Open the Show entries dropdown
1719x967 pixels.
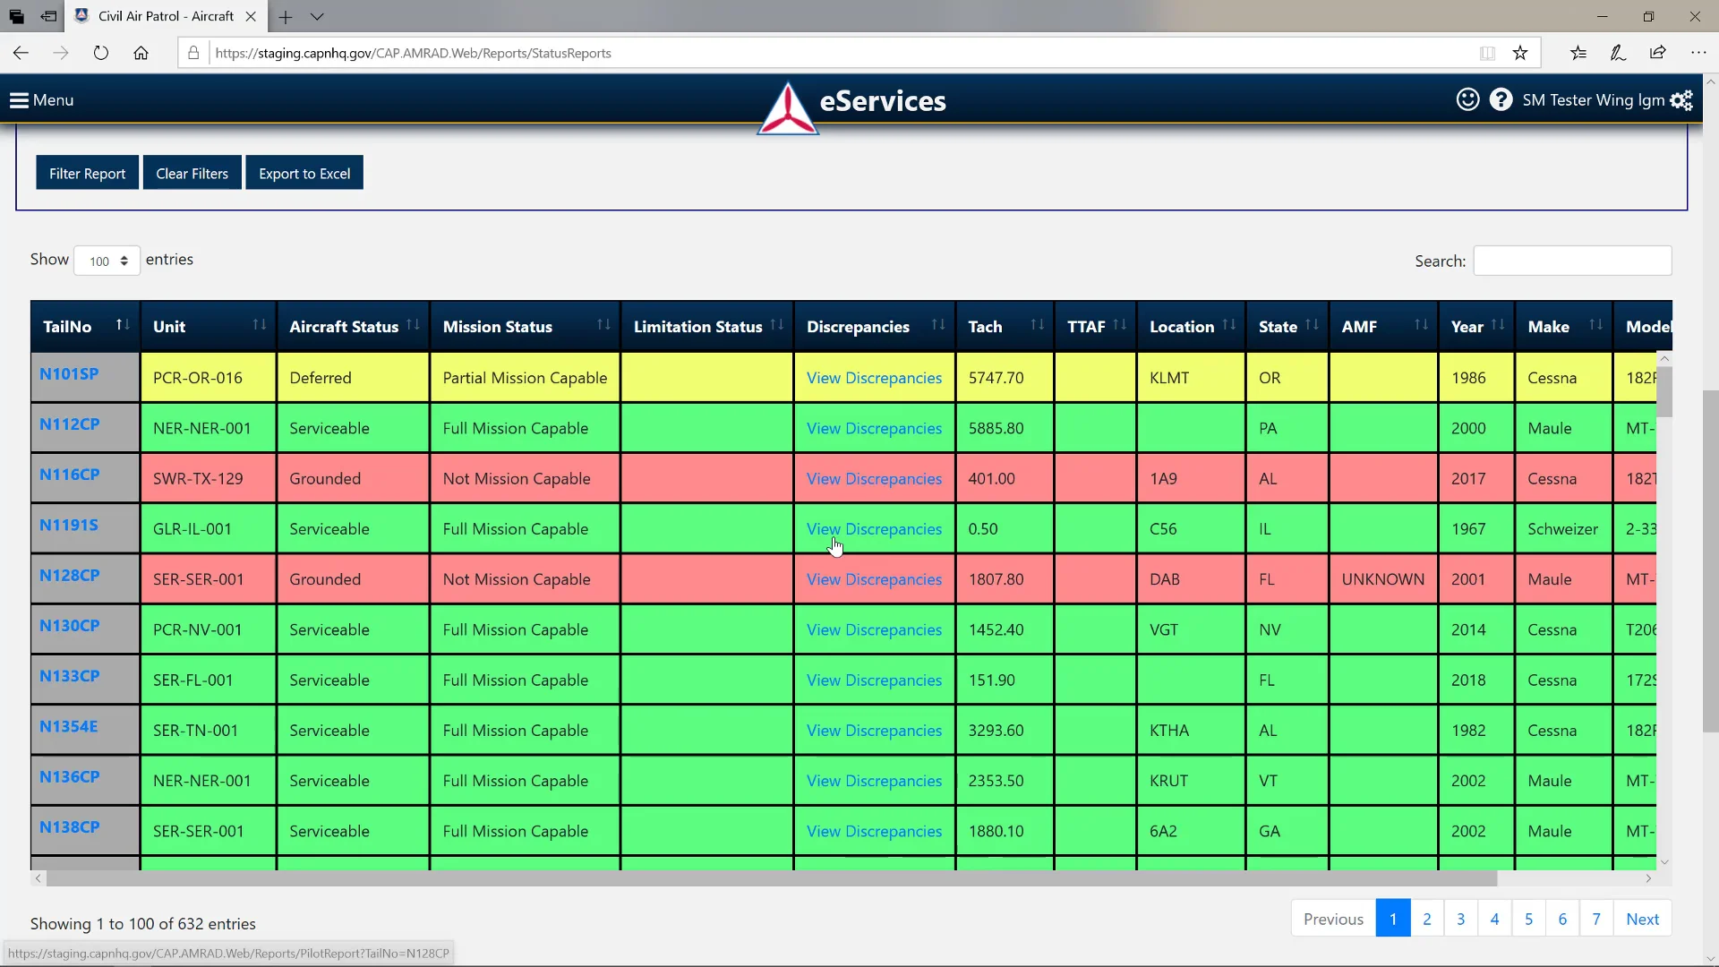[107, 261]
